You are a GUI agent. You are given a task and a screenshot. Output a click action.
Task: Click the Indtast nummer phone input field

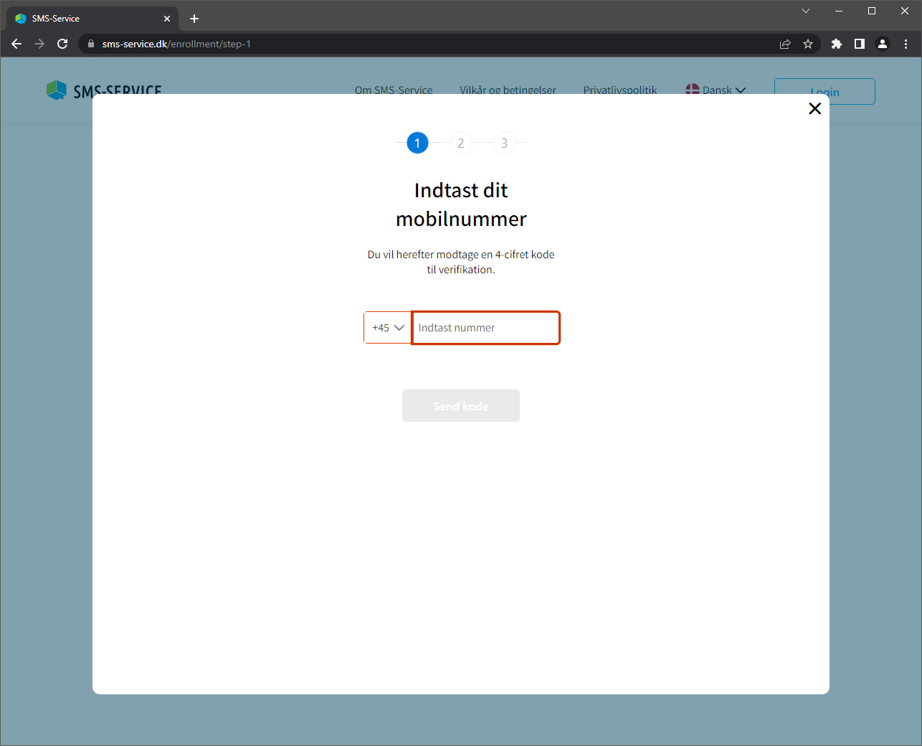click(485, 328)
